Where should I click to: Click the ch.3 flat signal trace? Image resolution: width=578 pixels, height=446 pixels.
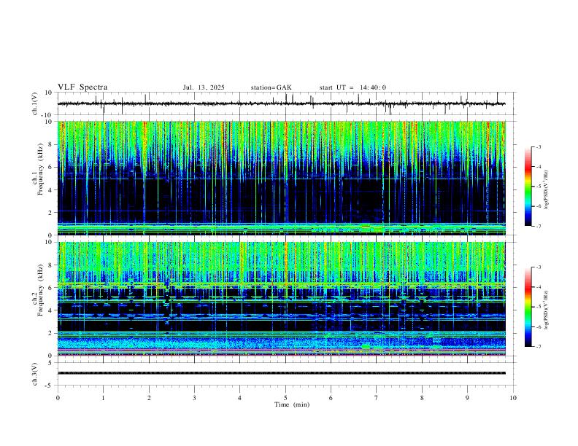(282, 373)
